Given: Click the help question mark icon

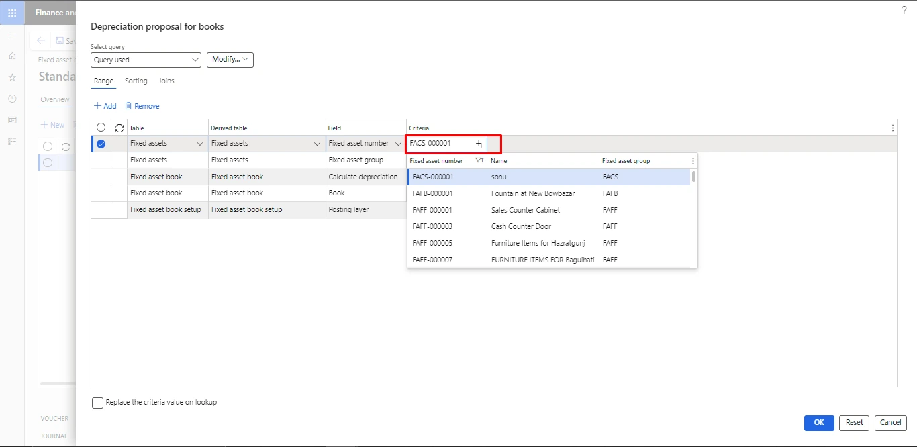Looking at the screenshot, I should tap(904, 10).
